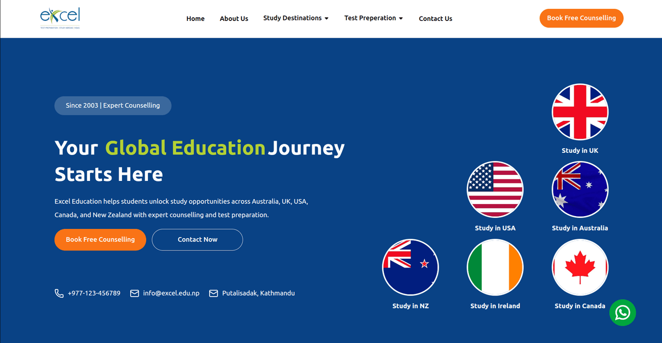Open the Home menu item
The image size is (662, 343).
[195, 18]
